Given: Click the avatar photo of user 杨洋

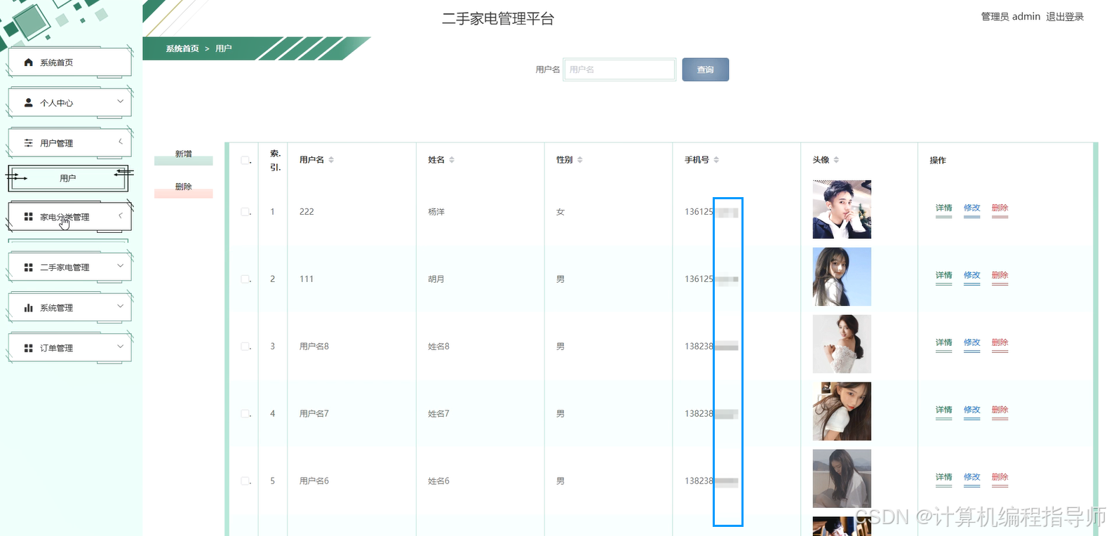Looking at the screenshot, I should [842, 209].
